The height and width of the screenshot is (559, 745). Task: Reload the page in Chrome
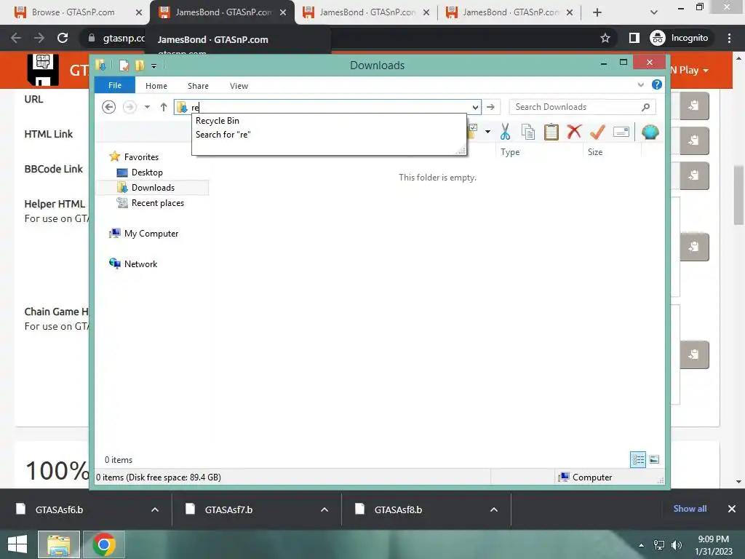(x=63, y=38)
